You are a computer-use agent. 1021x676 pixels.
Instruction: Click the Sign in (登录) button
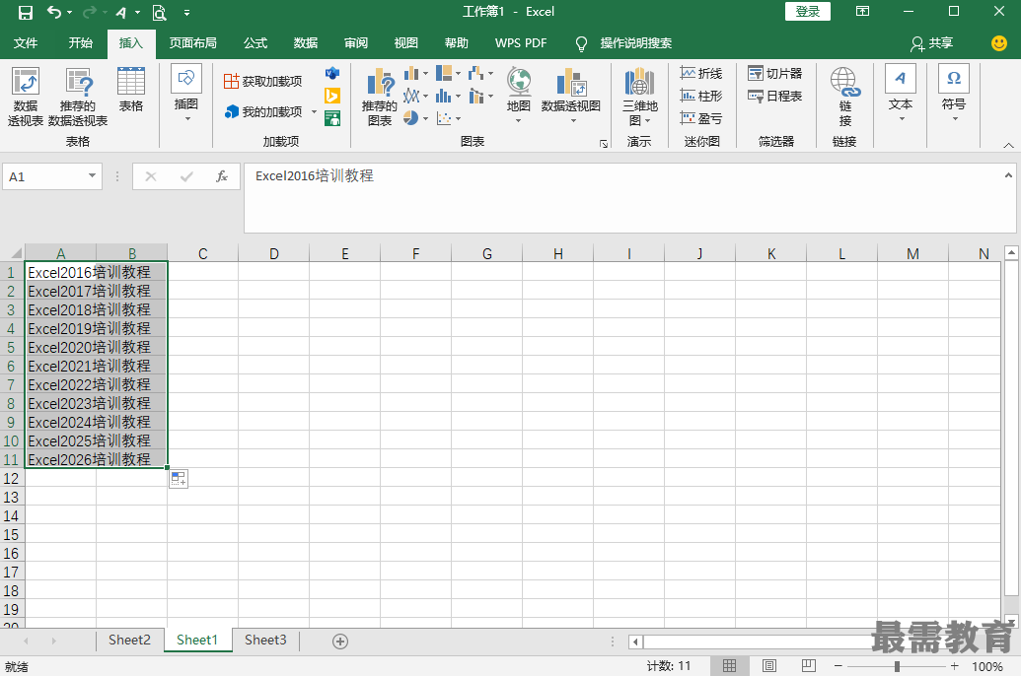(807, 11)
